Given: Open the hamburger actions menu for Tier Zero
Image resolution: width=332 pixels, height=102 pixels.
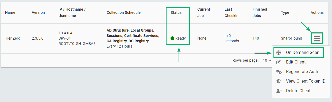Looking at the screenshot, I should click(x=317, y=38).
